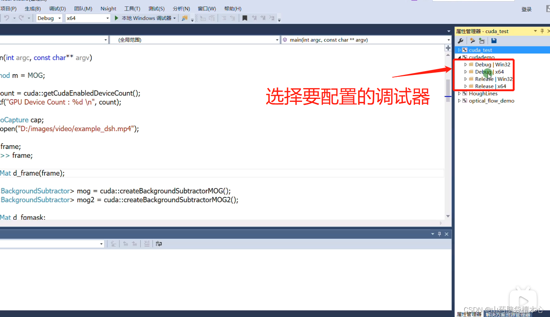Click the find message in code icon
The width and height of the screenshot is (550, 317).
113,244
